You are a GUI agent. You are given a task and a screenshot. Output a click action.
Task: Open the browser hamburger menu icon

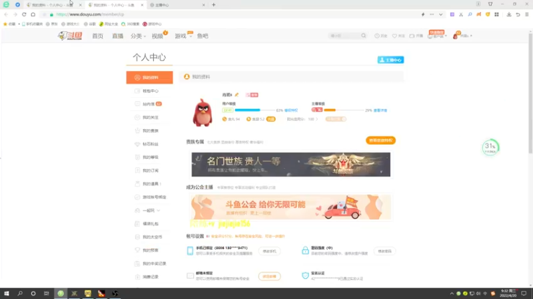click(x=526, y=15)
